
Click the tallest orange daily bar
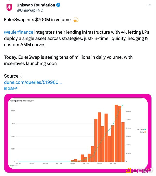pyautogui.click(x=116, y=133)
